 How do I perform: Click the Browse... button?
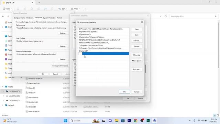137,41
